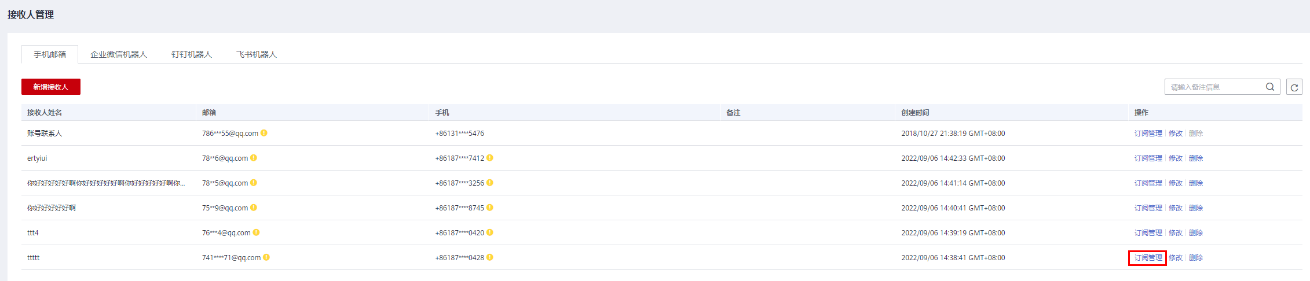Click email 741***71@qq.com

tap(231, 258)
